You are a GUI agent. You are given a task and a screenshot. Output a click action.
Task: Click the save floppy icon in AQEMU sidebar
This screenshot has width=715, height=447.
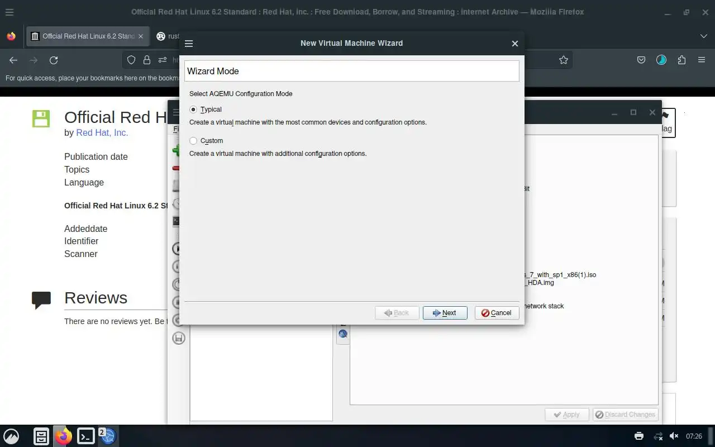click(179, 338)
